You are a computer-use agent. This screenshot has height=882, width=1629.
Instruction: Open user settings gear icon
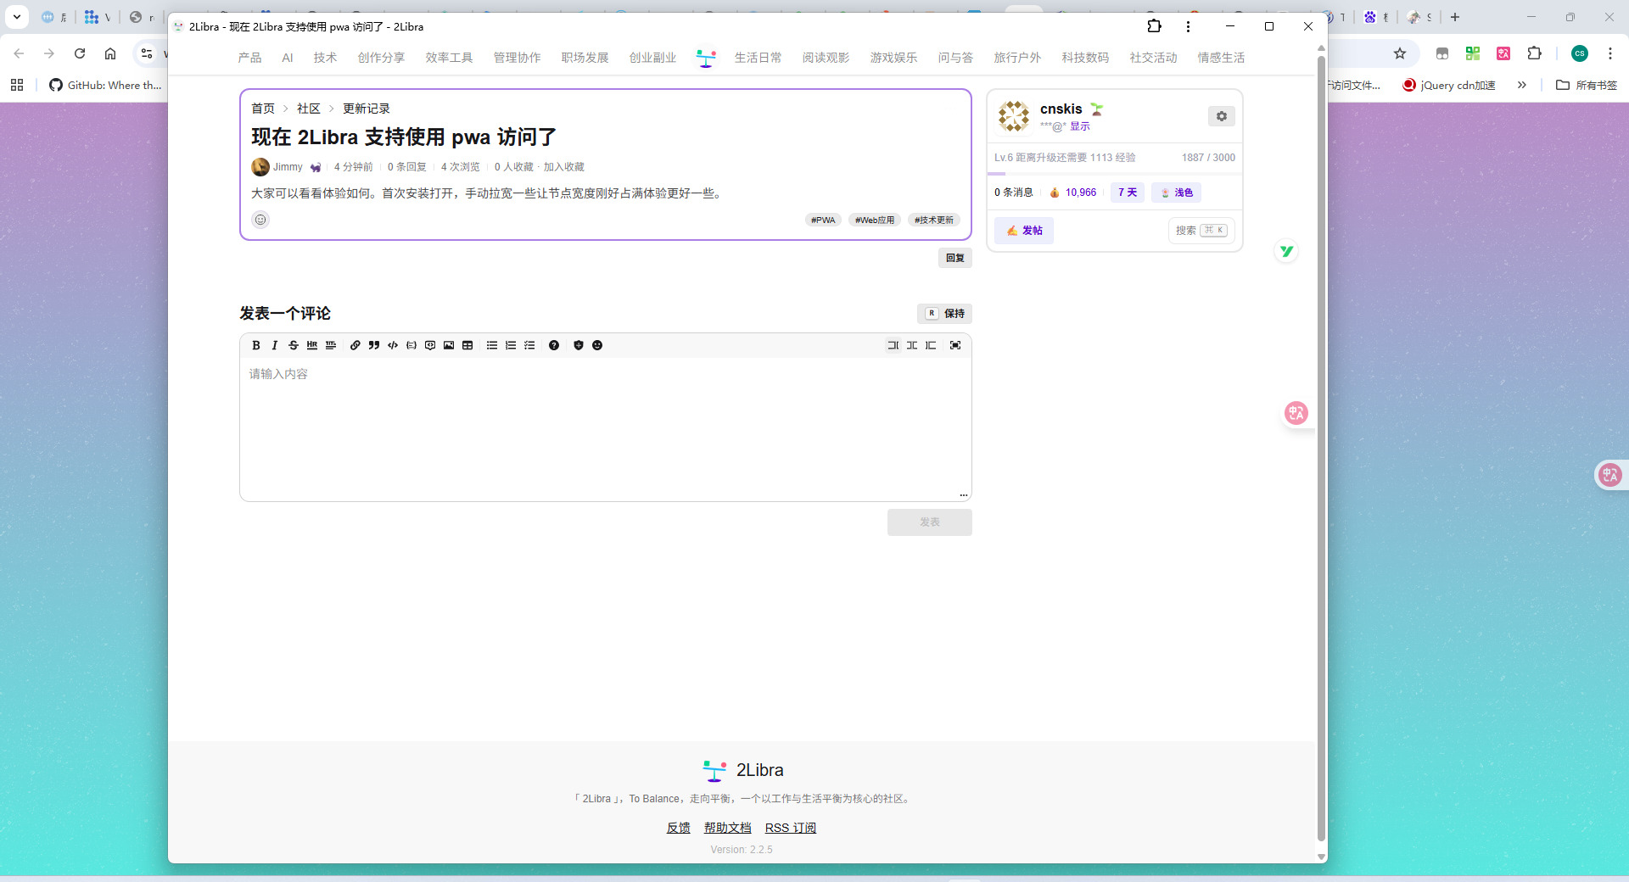(x=1221, y=116)
